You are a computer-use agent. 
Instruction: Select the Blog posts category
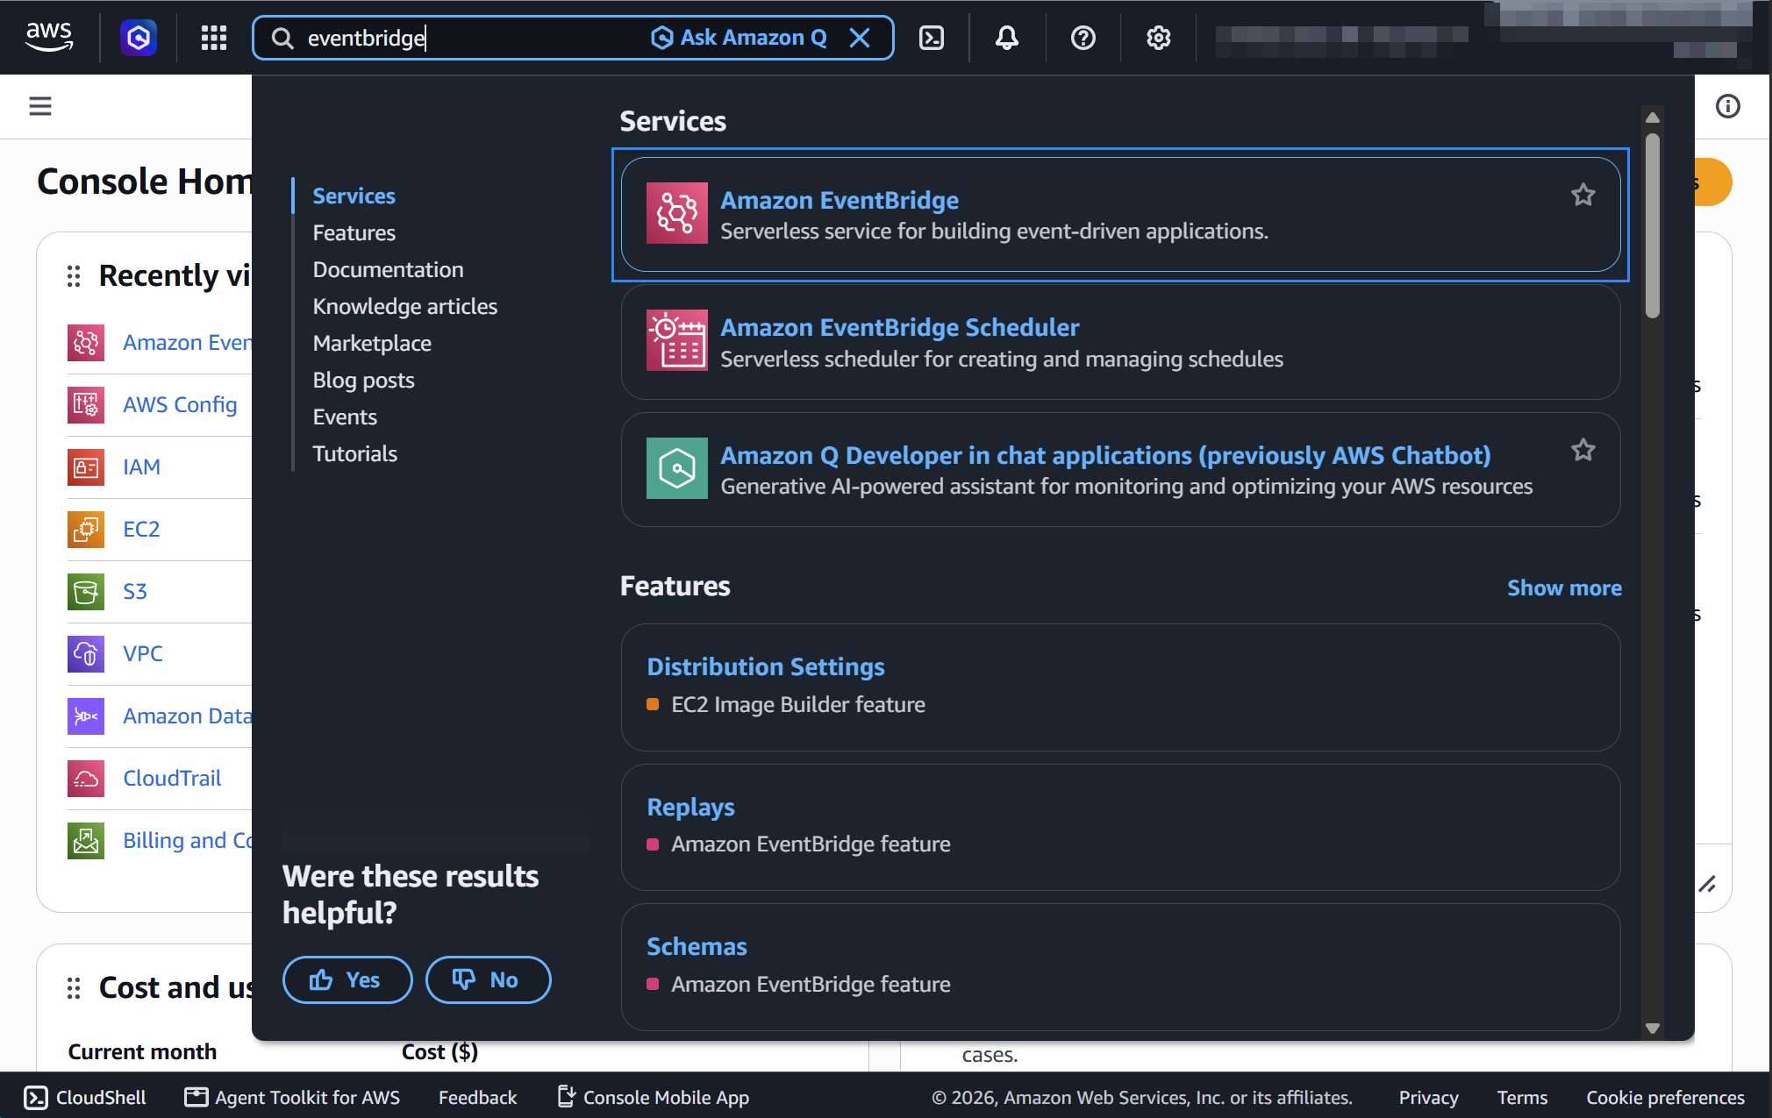click(364, 380)
